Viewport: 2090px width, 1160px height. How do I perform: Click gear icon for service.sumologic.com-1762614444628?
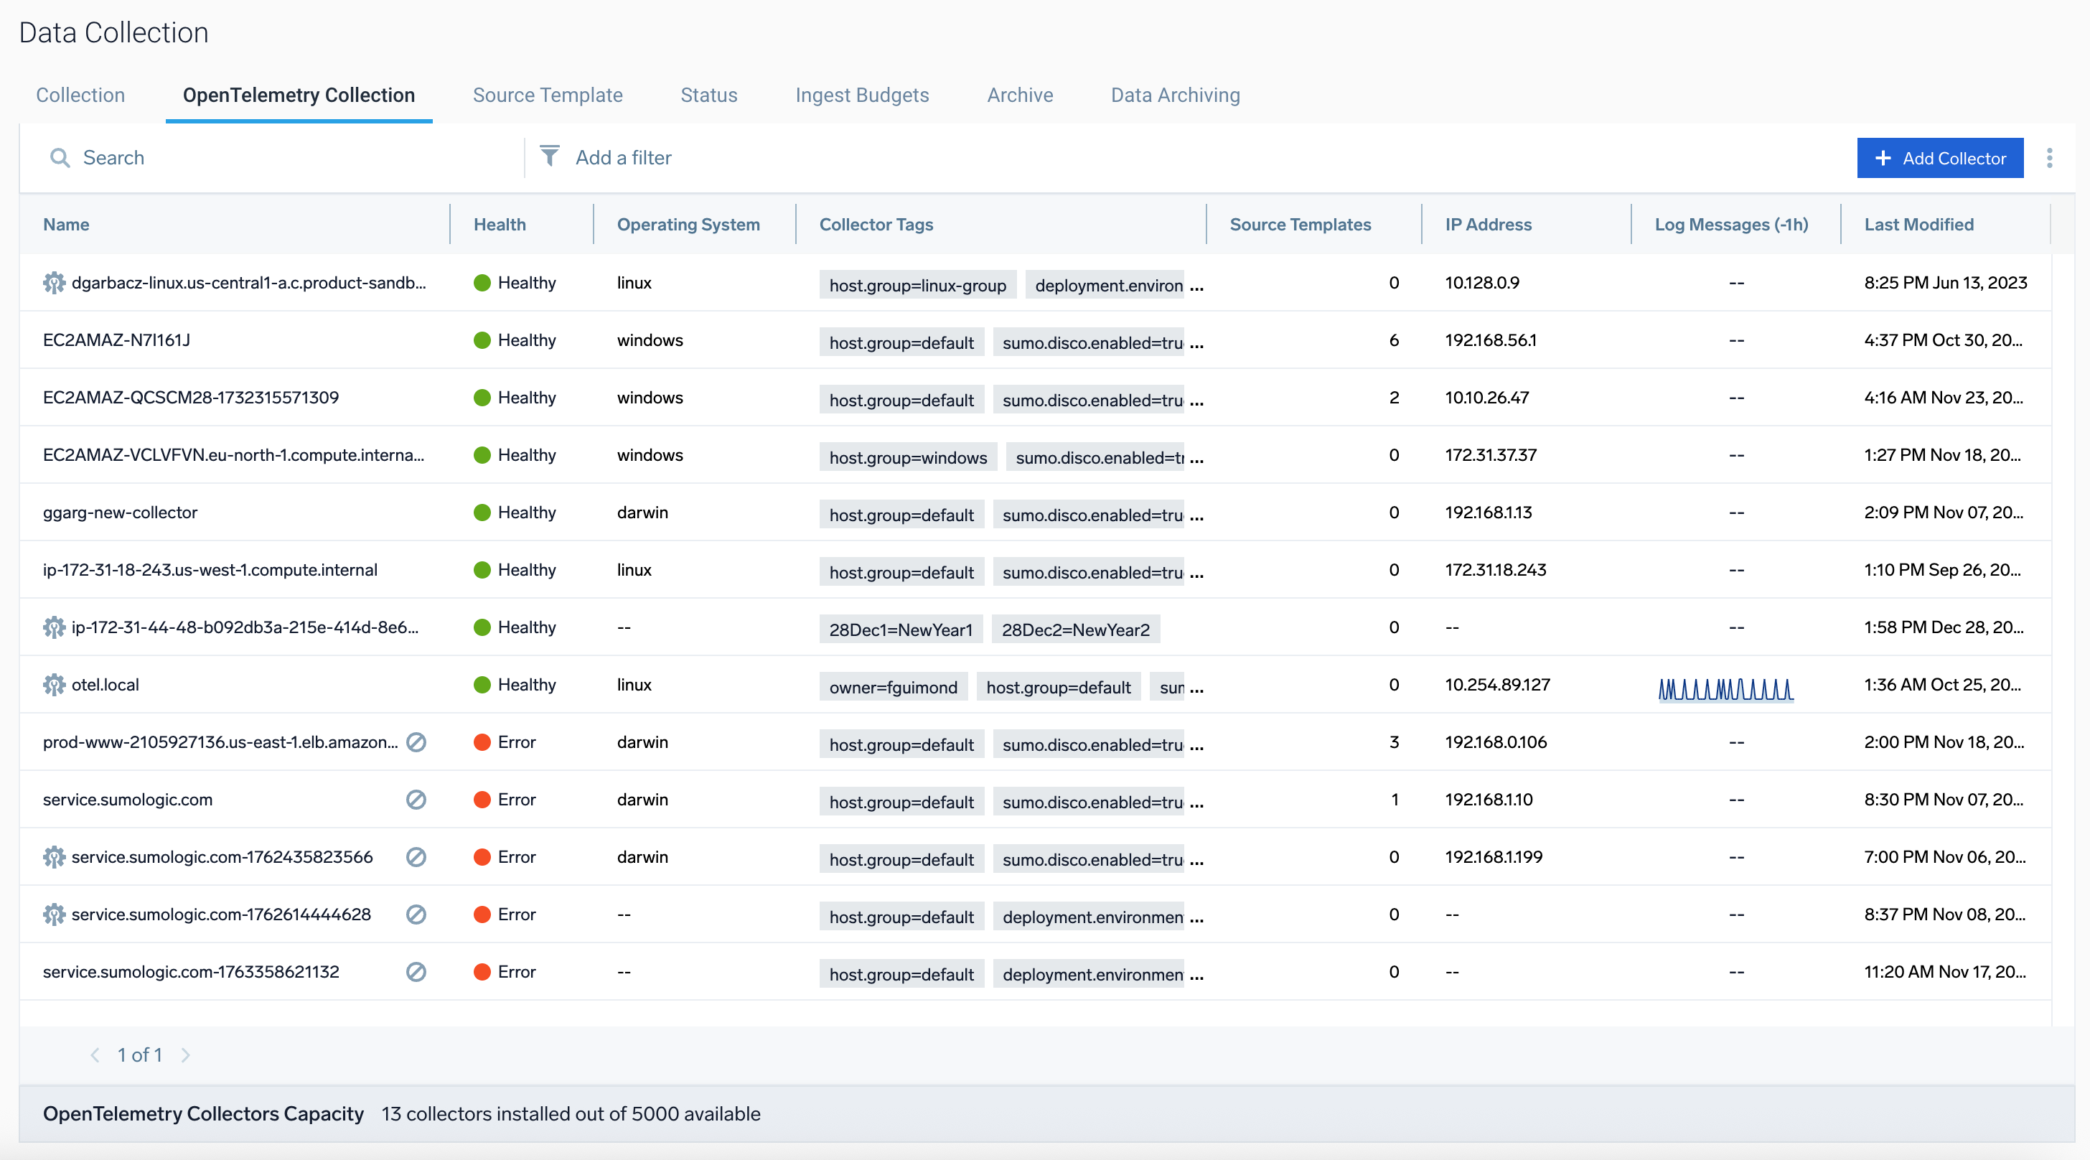54,915
